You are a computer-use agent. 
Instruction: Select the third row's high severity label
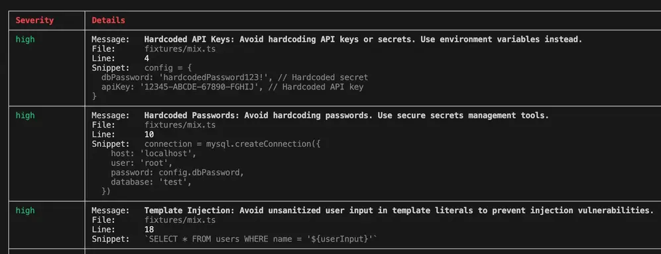(25, 210)
